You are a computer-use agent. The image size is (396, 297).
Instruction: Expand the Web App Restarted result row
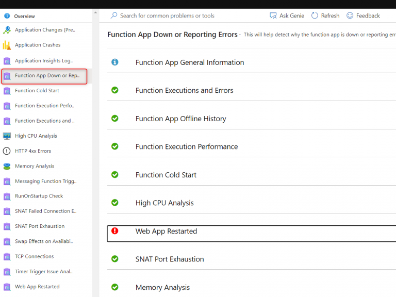coord(166,232)
